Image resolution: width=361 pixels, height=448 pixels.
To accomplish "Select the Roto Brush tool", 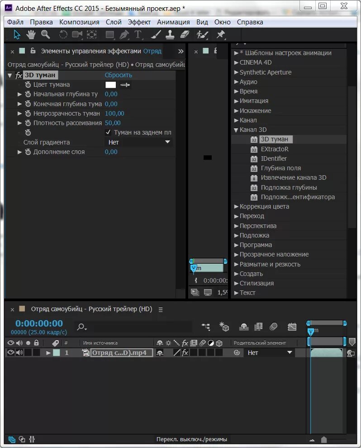I will tap(202, 35).
